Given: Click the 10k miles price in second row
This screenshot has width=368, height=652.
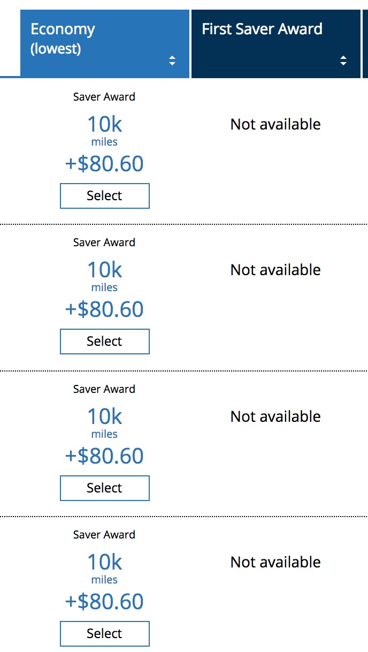Looking at the screenshot, I should [x=104, y=270].
